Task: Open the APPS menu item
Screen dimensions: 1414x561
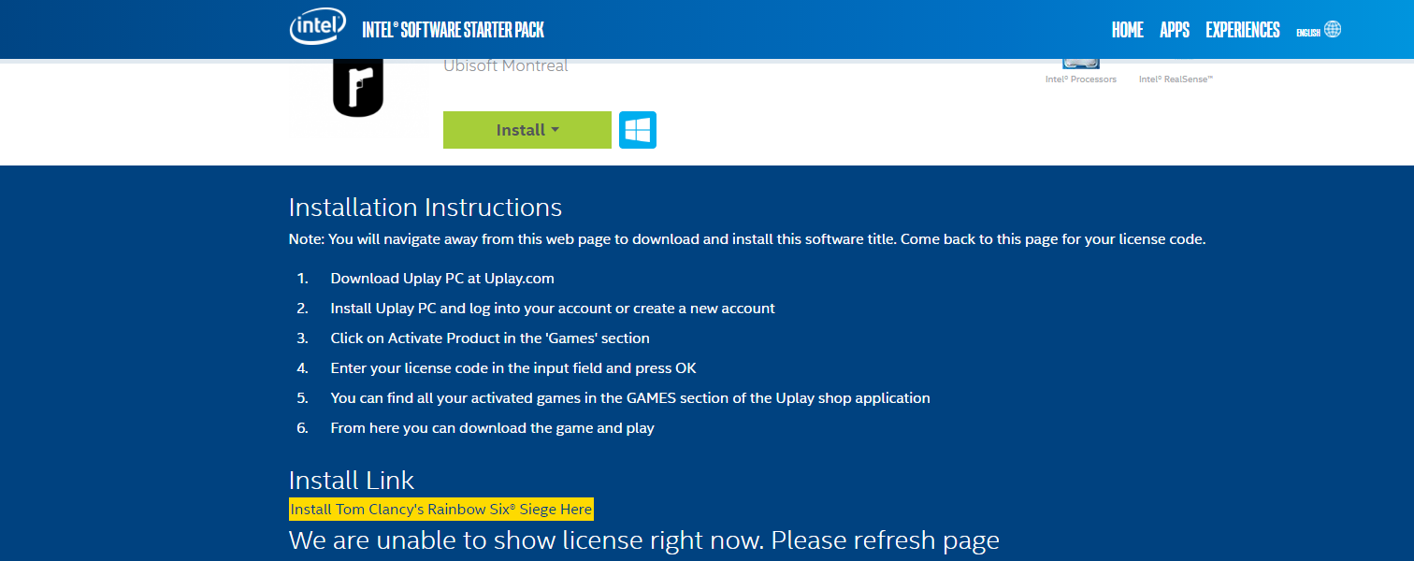Action: pos(1175,30)
